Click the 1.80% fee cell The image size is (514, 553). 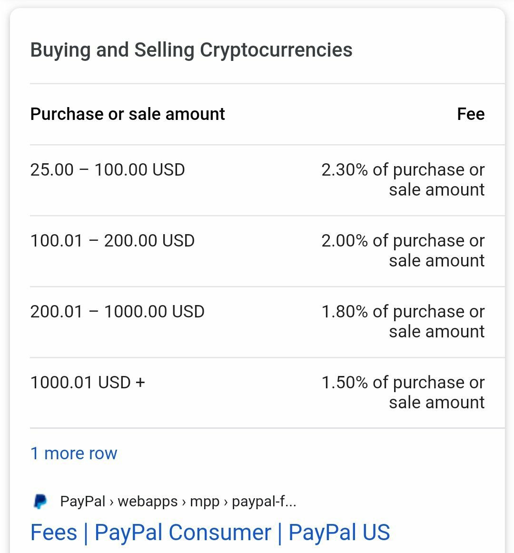[x=403, y=321]
